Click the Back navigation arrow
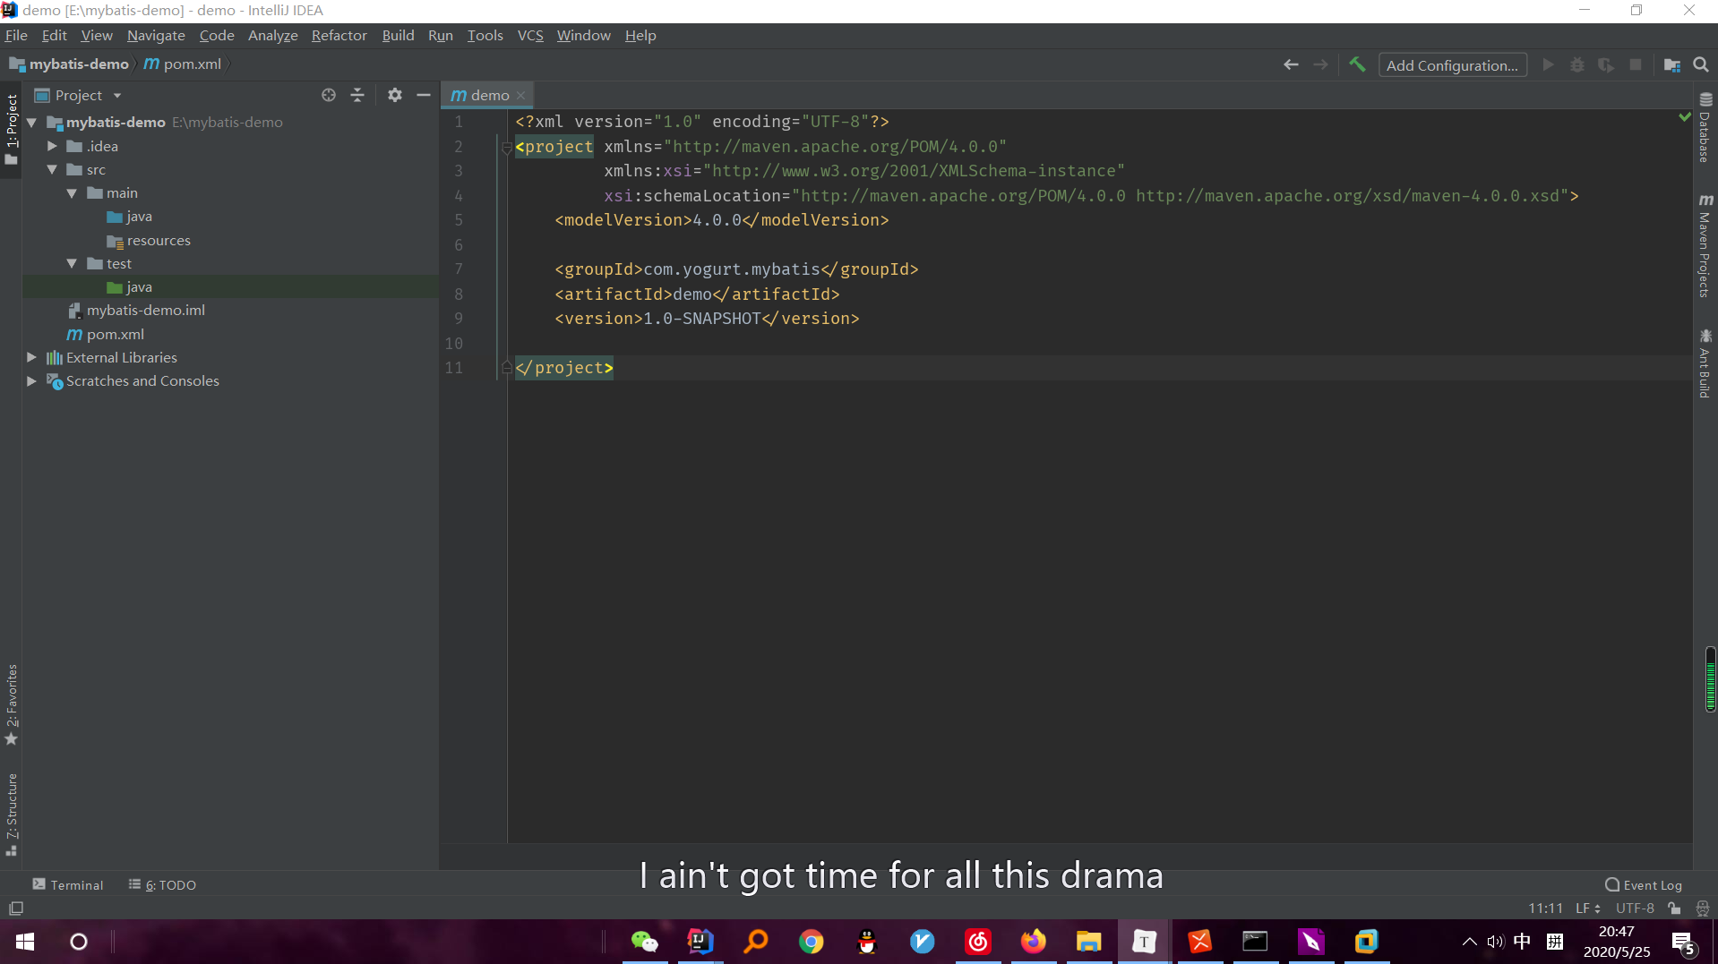The width and height of the screenshot is (1718, 964). [x=1291, y=64]
